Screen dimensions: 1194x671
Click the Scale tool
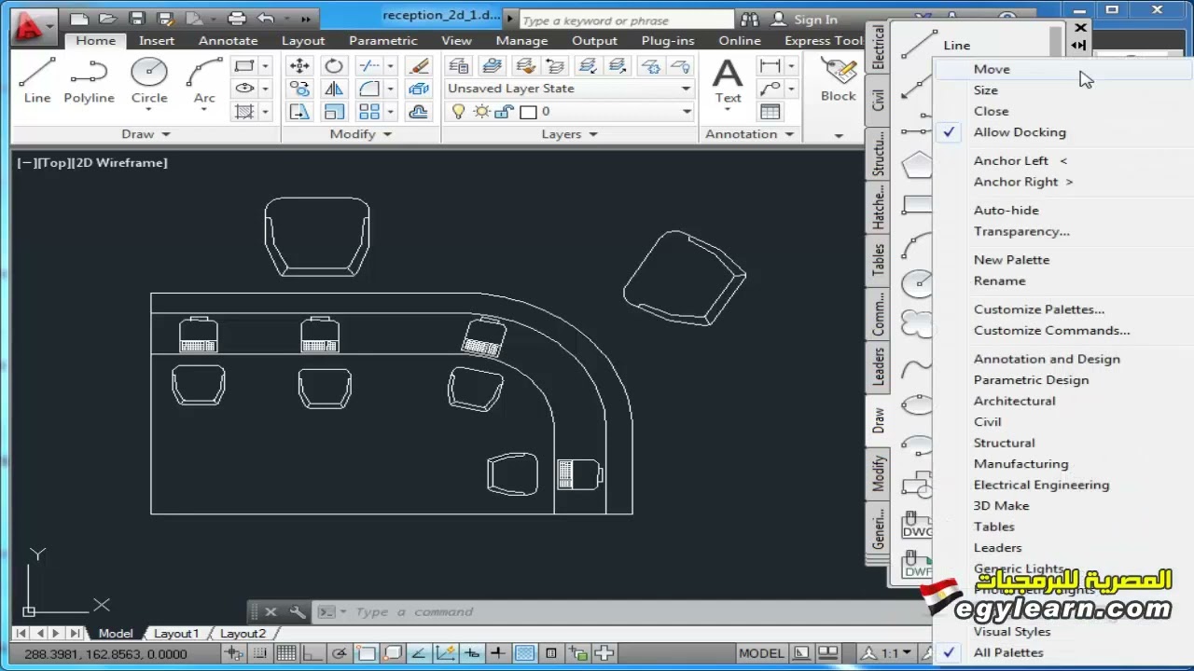coord(334,112)
